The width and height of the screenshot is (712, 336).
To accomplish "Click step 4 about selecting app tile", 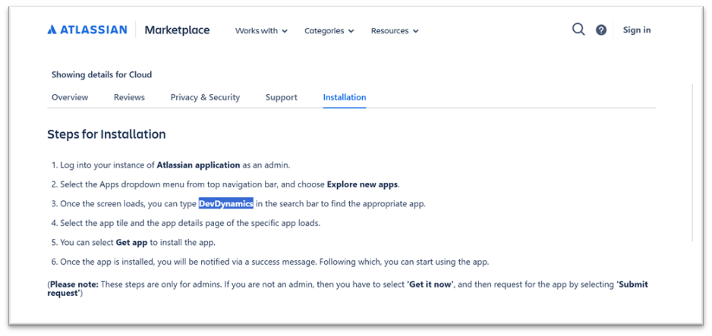I will coord(186,224).
